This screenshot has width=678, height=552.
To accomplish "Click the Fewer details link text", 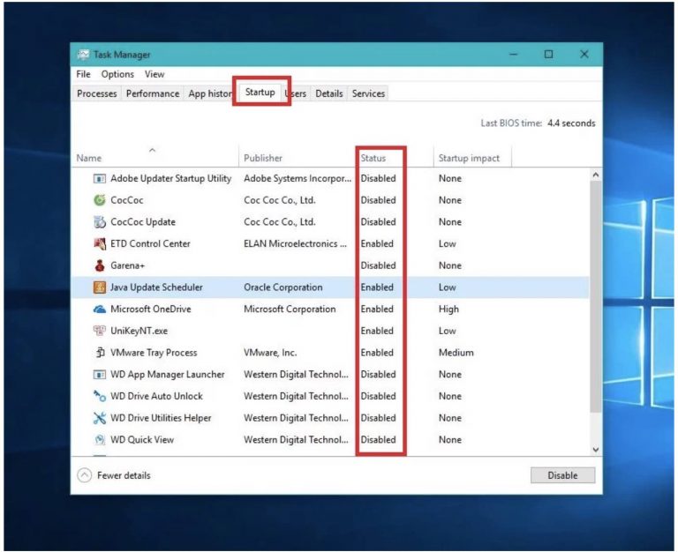I will (124, 475).
